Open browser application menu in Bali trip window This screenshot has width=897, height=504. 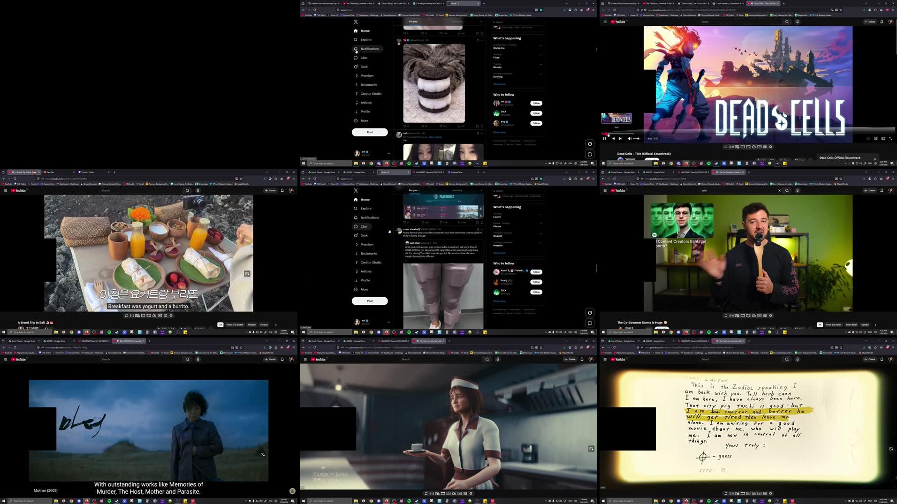(293, 179)
